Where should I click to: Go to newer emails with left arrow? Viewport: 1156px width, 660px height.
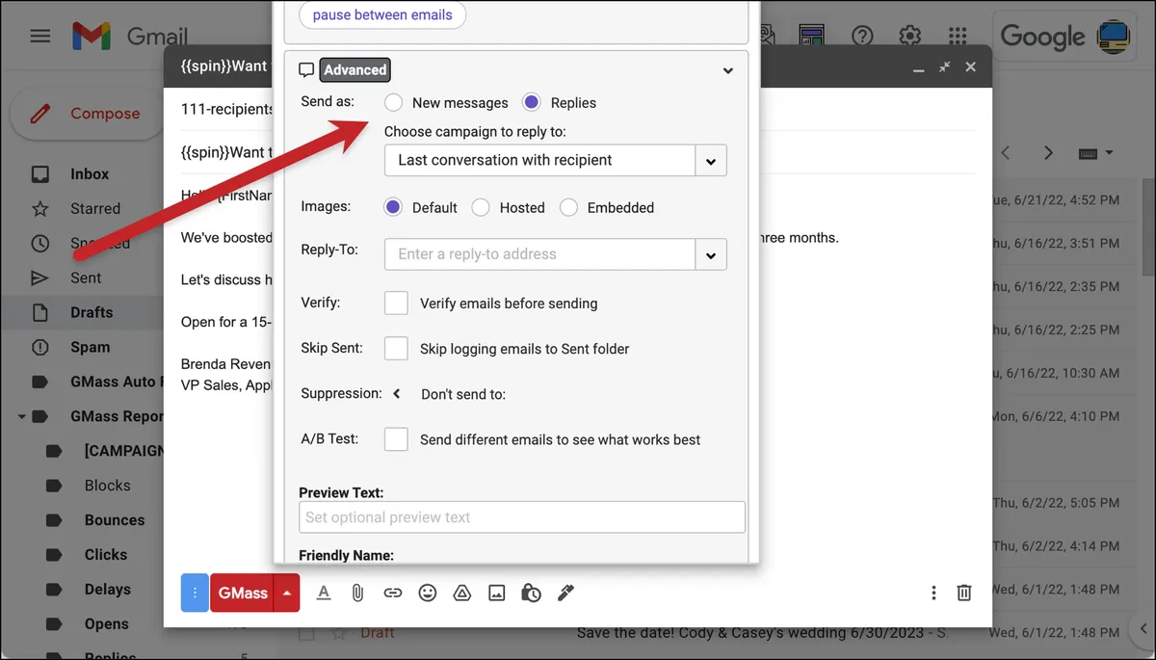point(1005,153)
